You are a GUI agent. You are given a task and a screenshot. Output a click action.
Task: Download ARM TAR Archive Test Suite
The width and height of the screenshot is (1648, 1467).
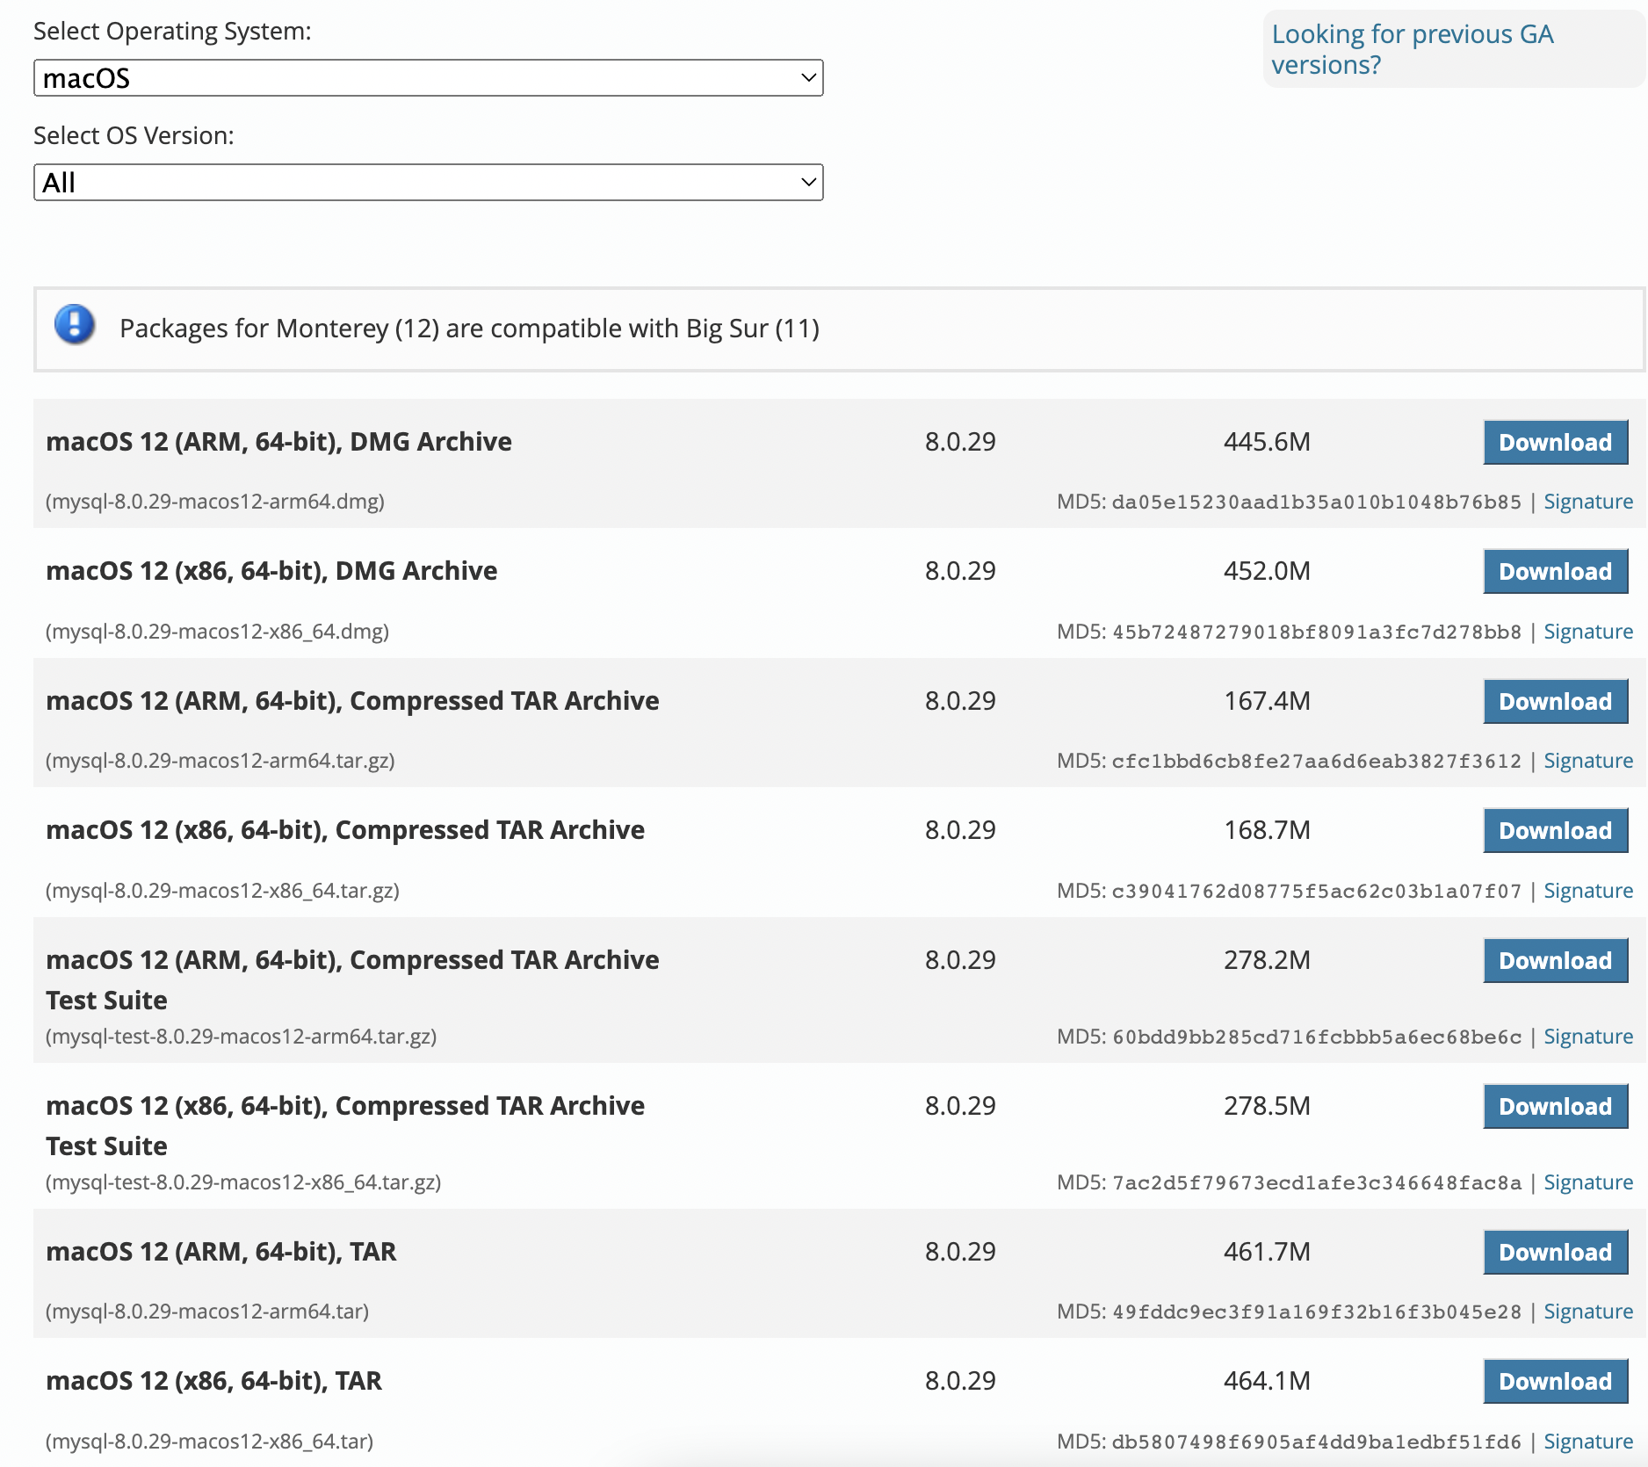1555,960
